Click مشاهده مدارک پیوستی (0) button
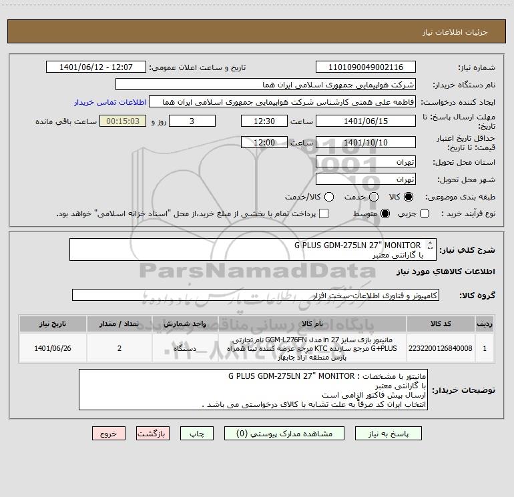 coord(284,434)
